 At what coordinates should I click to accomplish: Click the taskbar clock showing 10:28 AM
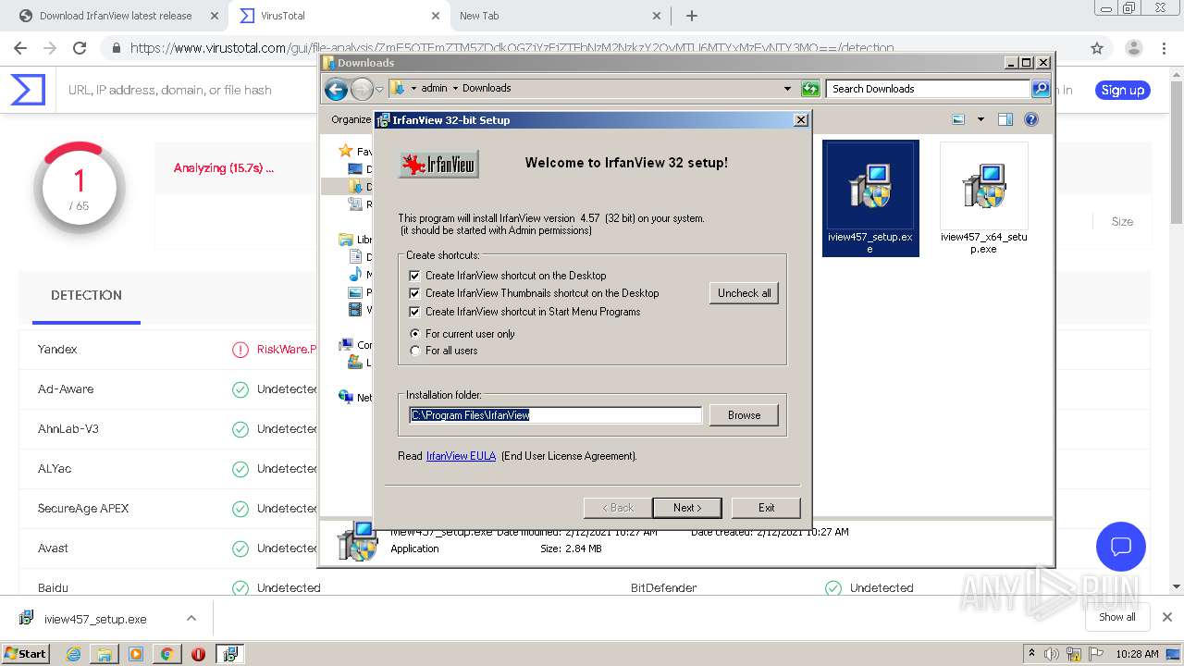(x=1137, y=654)
